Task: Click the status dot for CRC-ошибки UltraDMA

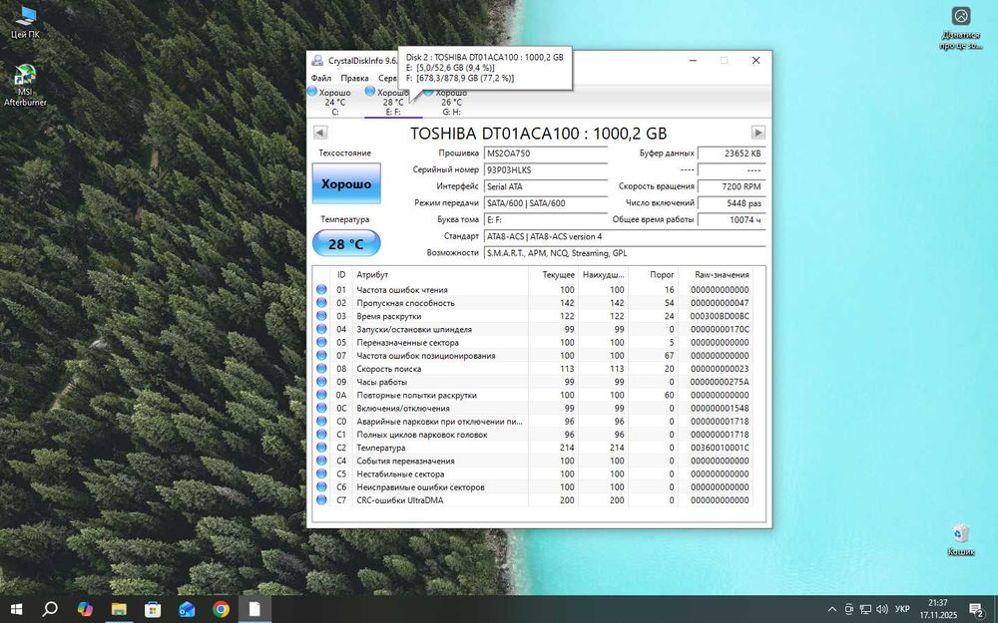Action: tap(321, 500)
